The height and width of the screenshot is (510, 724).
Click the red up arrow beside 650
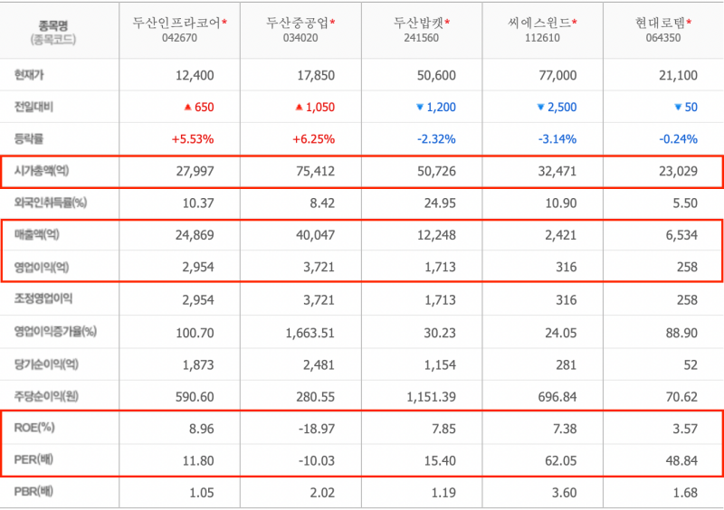point(187,107)
